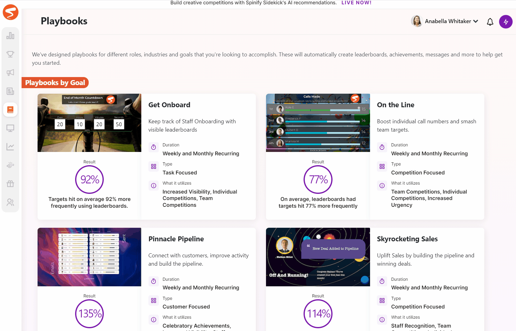Open the TV Displays icon in sidebar

(10, 128)
